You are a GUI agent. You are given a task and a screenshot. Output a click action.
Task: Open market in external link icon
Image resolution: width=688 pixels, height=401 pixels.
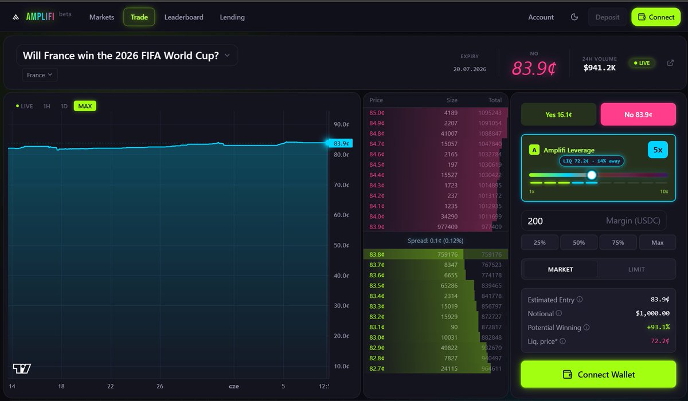coord(670,62)
